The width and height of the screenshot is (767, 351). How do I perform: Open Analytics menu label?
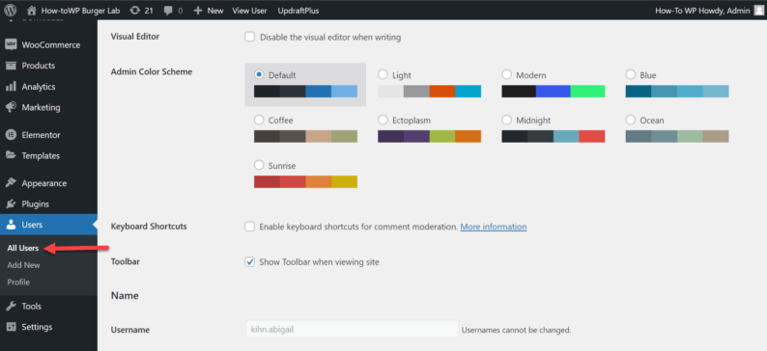point(39,87)
